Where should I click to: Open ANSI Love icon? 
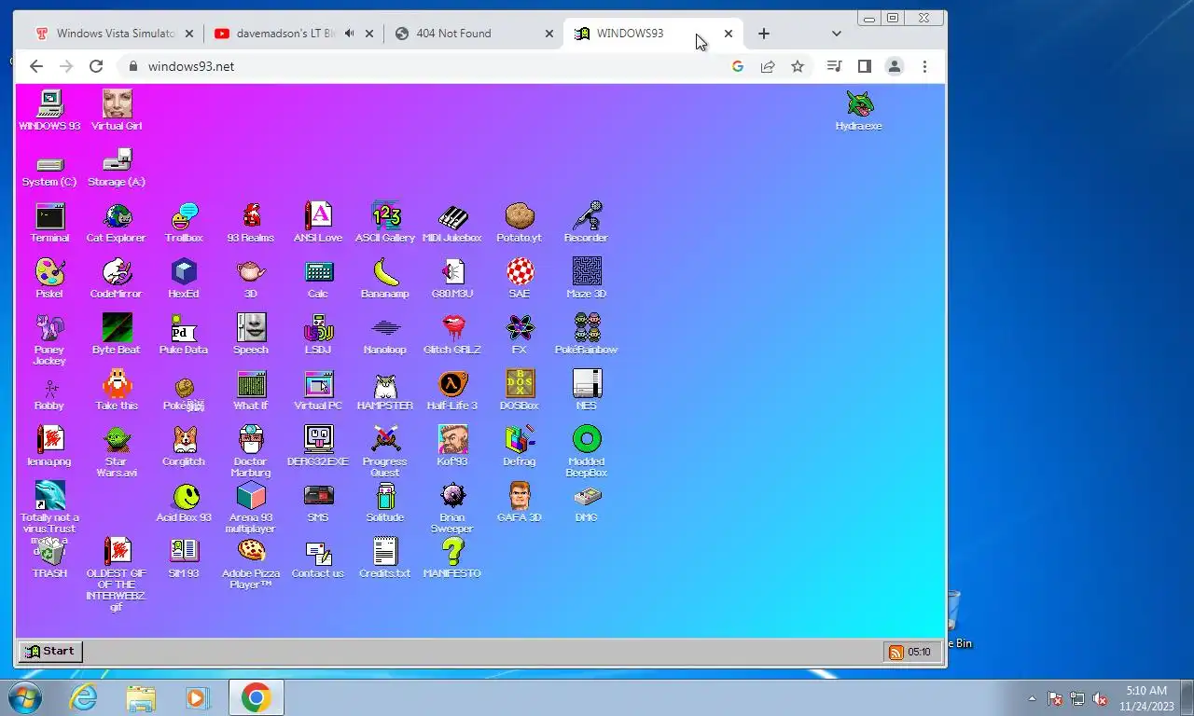click(x=318, y=222)
